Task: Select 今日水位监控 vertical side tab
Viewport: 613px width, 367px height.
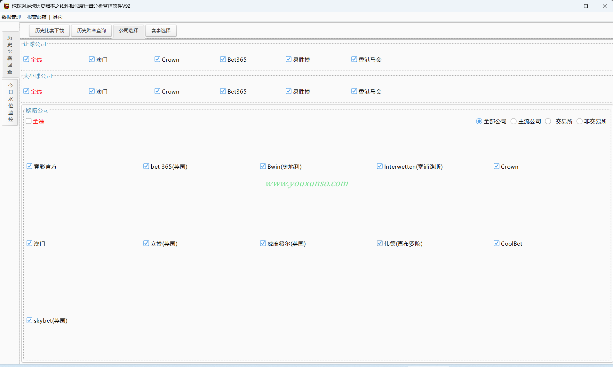Action: [11, 103]
